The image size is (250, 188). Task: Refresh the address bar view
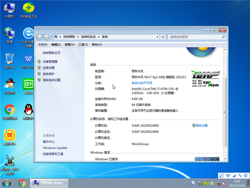point(164,36)
